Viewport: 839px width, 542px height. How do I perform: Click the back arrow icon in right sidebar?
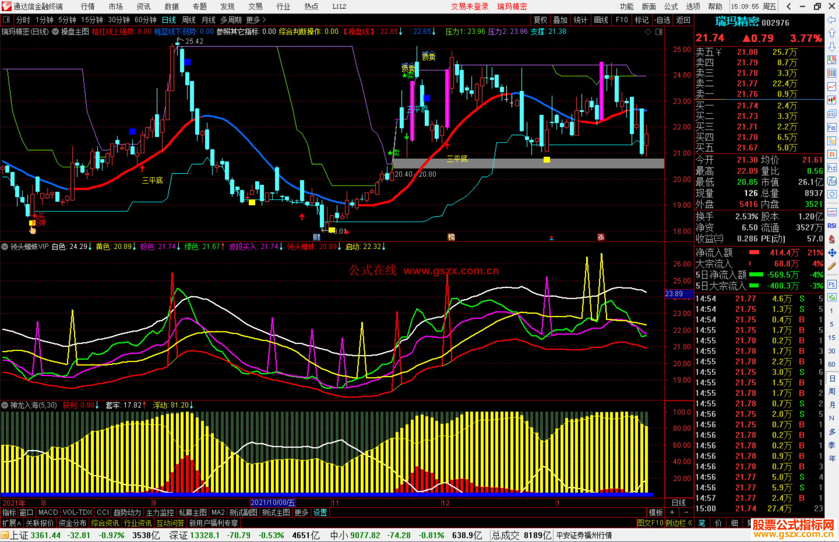point(832,20)
